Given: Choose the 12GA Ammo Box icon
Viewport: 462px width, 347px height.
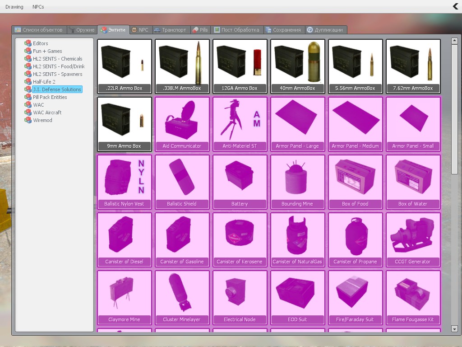Looking at the screenshot, I should pos(240,66).
